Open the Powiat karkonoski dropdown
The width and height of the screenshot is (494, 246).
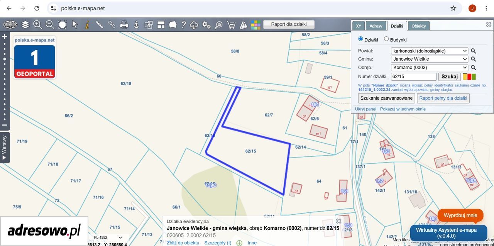pos(430,51)
